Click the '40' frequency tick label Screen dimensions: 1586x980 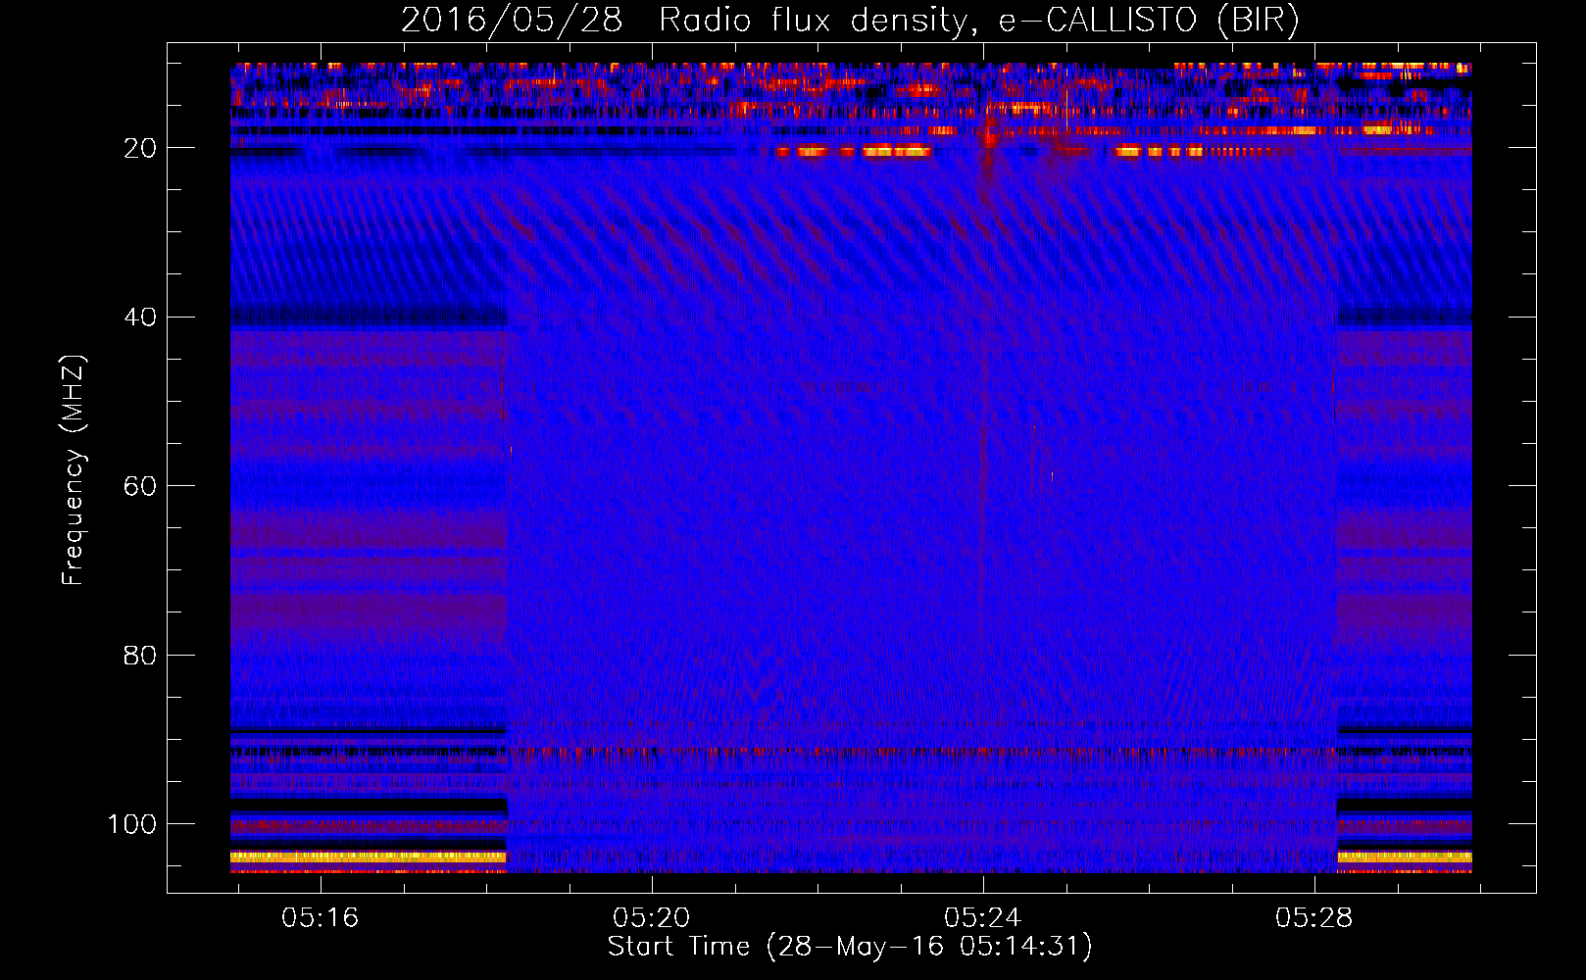coord(140,318)
